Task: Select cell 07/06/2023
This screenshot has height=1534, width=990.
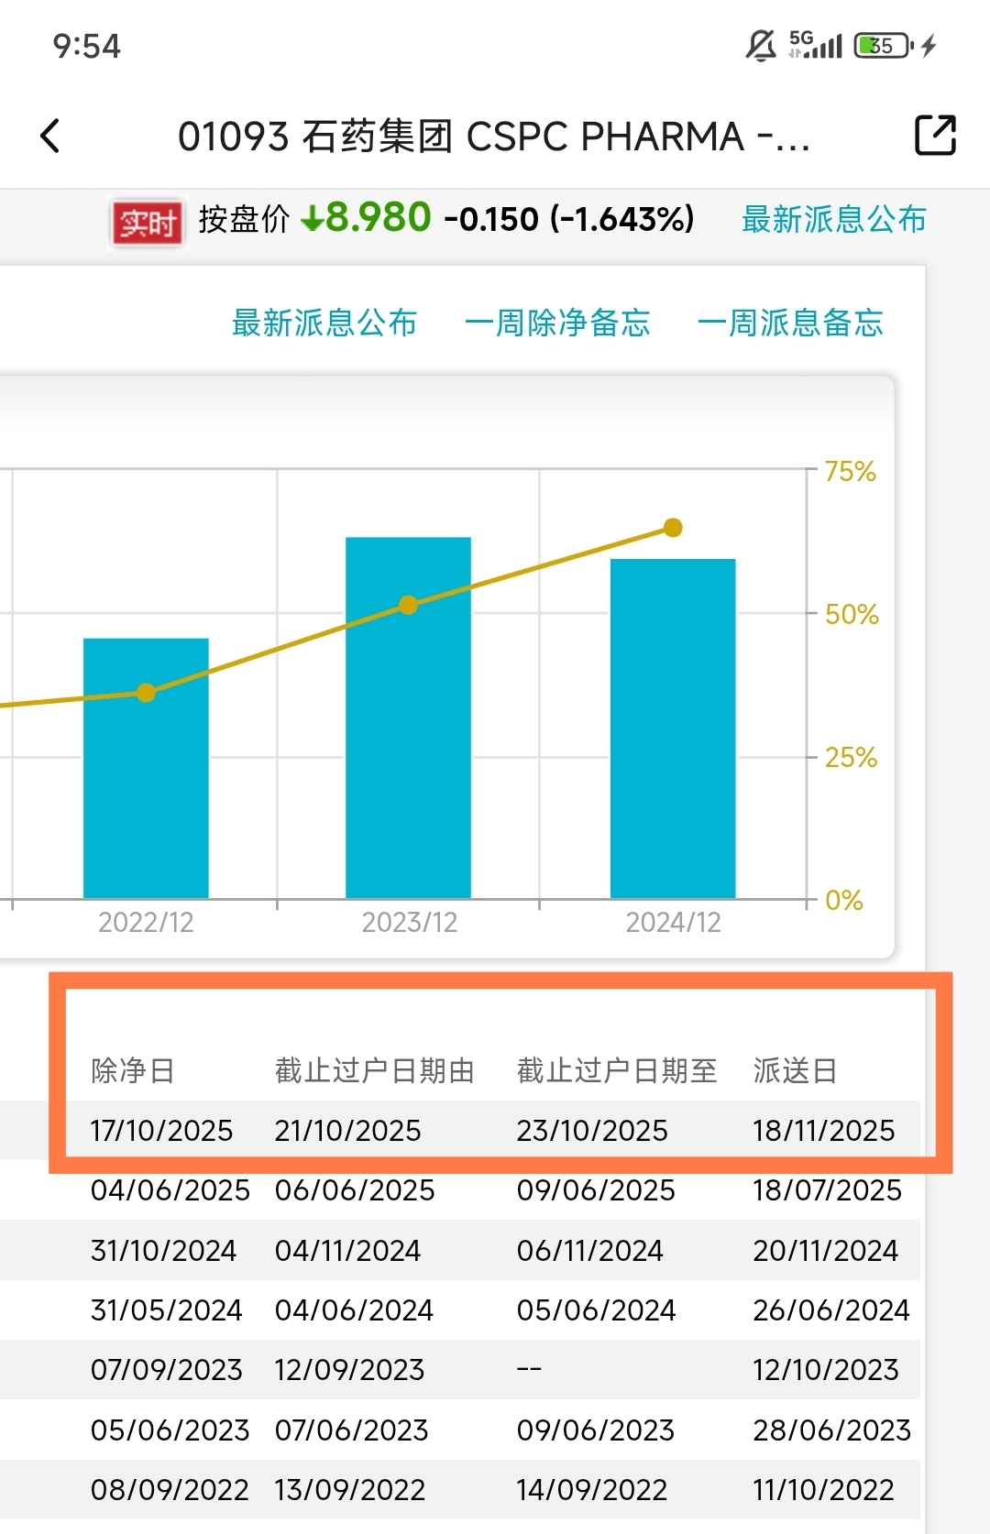Action: [351, 1430]
